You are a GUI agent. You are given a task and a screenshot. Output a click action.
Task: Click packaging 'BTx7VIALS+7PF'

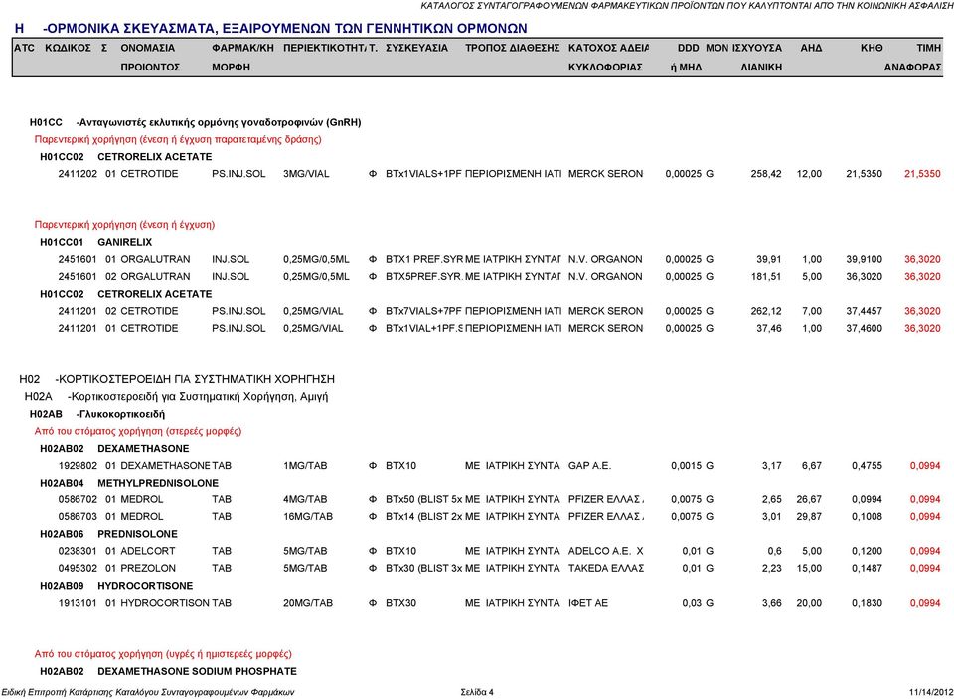[423, 311]
